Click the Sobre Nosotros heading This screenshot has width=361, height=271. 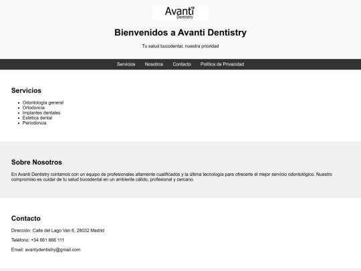37,162
